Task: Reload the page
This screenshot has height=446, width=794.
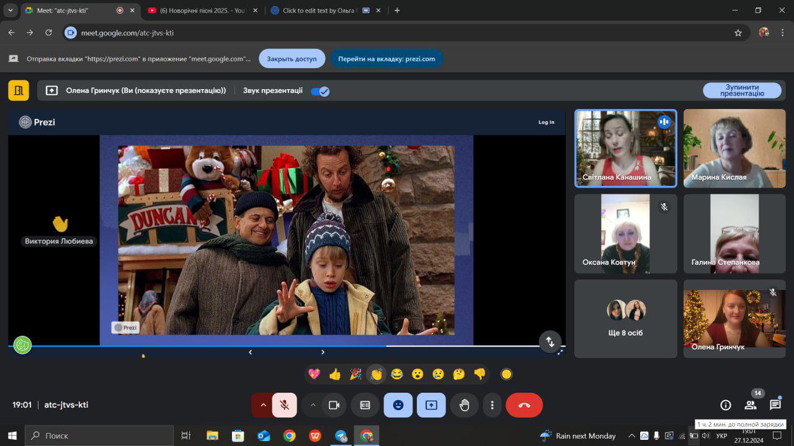Action: [48, 33]
